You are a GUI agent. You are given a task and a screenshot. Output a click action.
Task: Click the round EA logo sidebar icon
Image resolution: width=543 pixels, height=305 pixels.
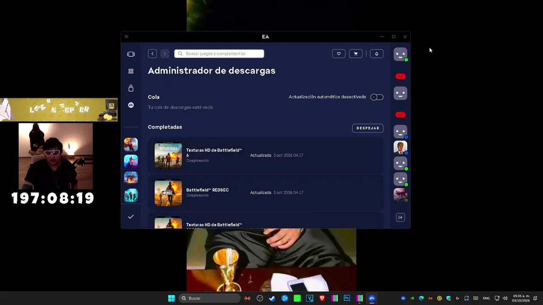pyautogui.click(x=131, y=105)
